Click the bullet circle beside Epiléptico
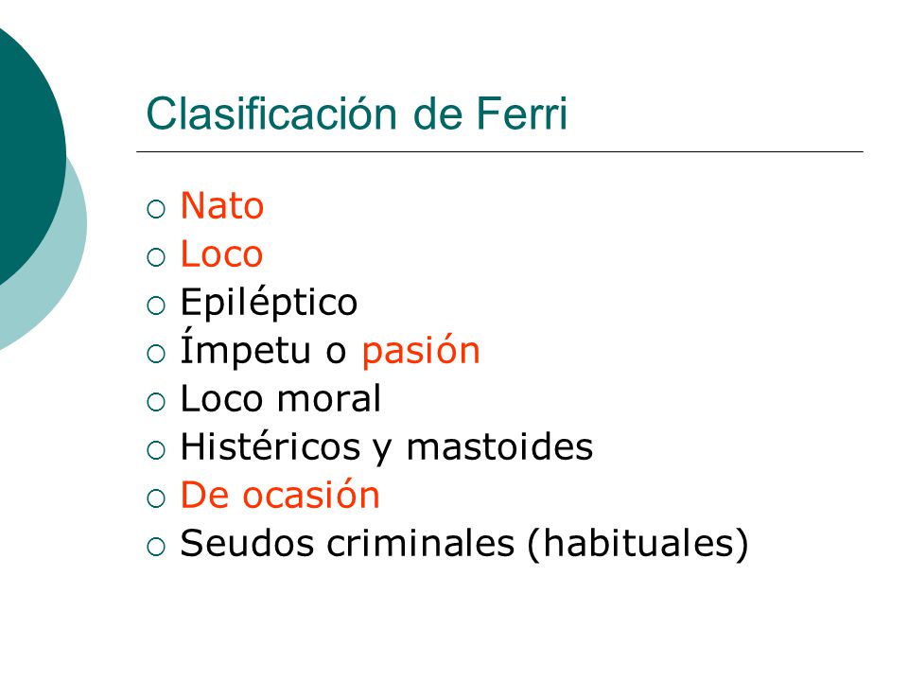The width and height of the screenshot is (908, 681). coord(156,306)
